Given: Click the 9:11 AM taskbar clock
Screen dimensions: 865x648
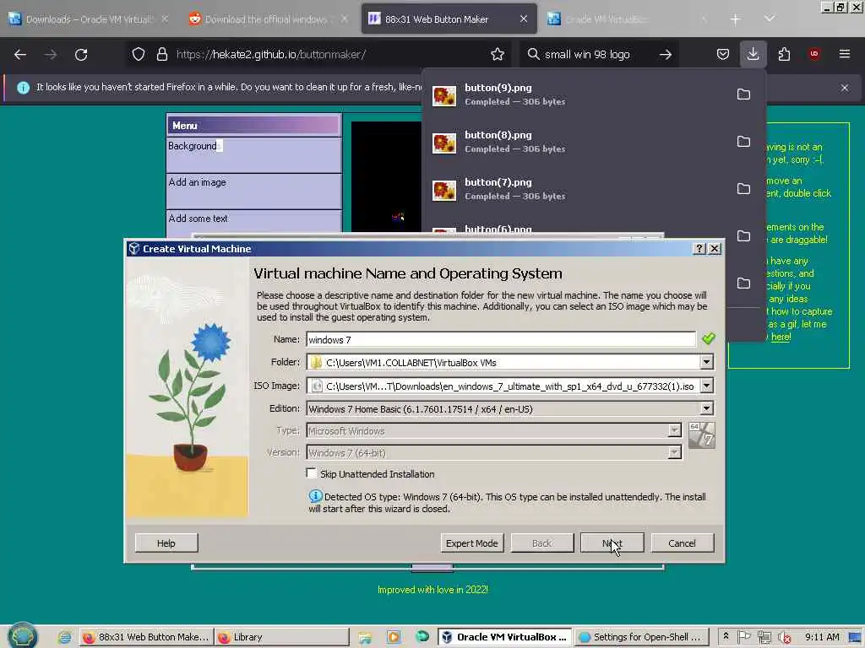Looking at the screenshot, I should point(822,637).
